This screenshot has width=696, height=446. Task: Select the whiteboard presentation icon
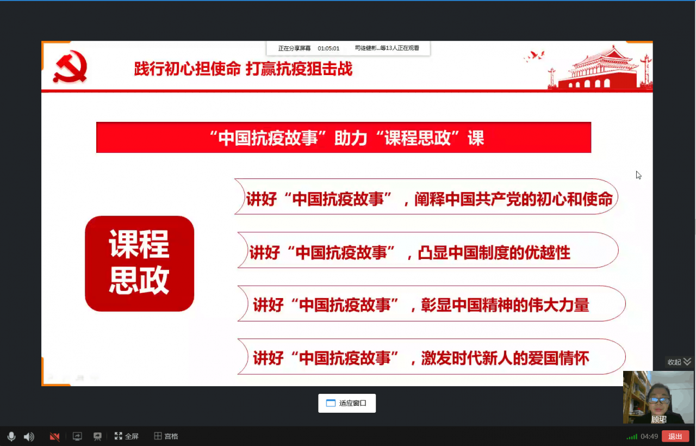pyautogui.click(x=97, y=436)
